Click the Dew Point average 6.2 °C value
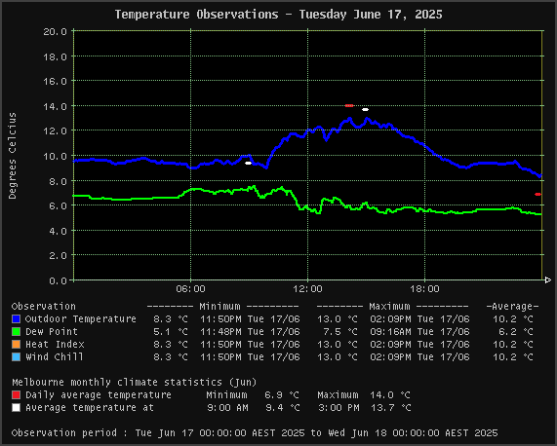The width and height of the screenshot is (557, 446). tap(513, 332)
